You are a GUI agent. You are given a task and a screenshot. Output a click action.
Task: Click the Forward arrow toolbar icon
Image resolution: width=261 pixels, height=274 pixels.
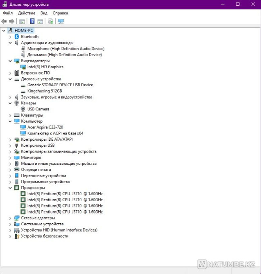pyautogui.click(x=11, y=21)
